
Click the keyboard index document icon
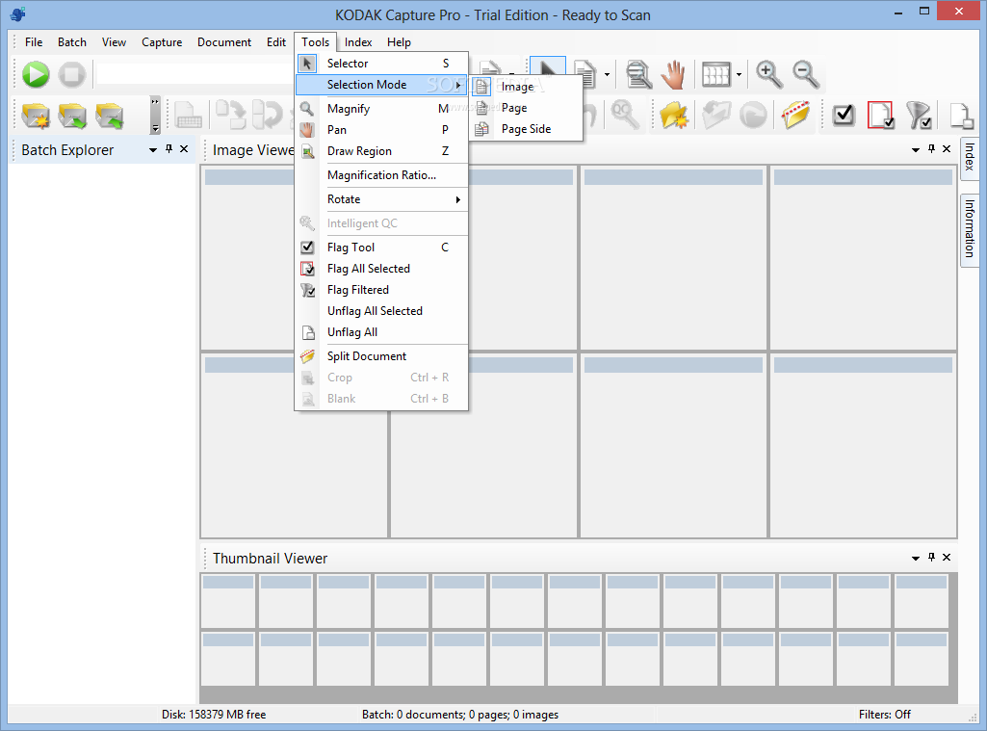(188, 117)
